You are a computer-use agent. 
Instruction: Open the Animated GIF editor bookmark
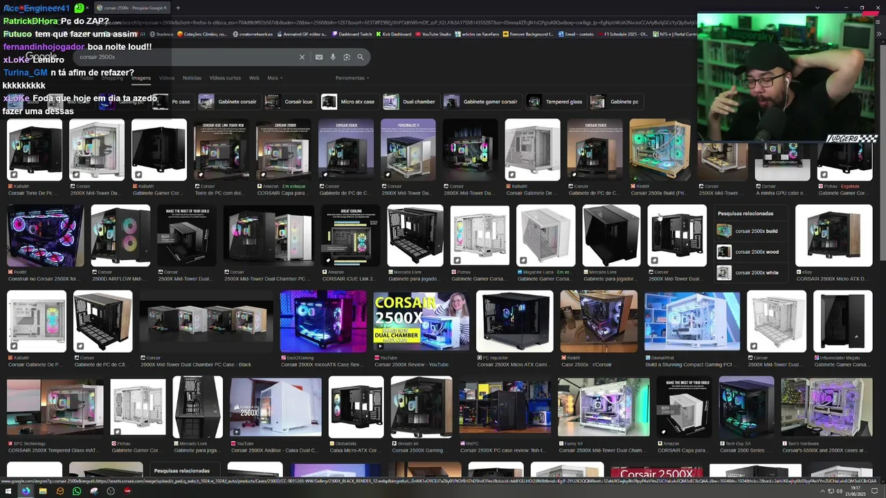(x=301, y=34)
